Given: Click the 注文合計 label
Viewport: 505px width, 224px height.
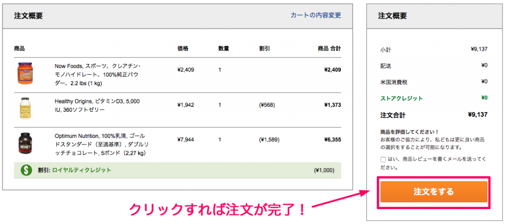Looking at the screenshot, I should pyautogui.click(x=393, y=115).
